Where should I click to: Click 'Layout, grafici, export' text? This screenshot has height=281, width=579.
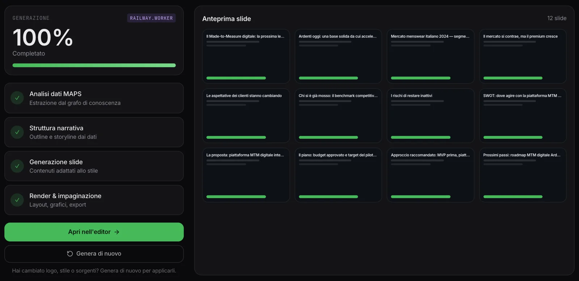tap(58, 205)
